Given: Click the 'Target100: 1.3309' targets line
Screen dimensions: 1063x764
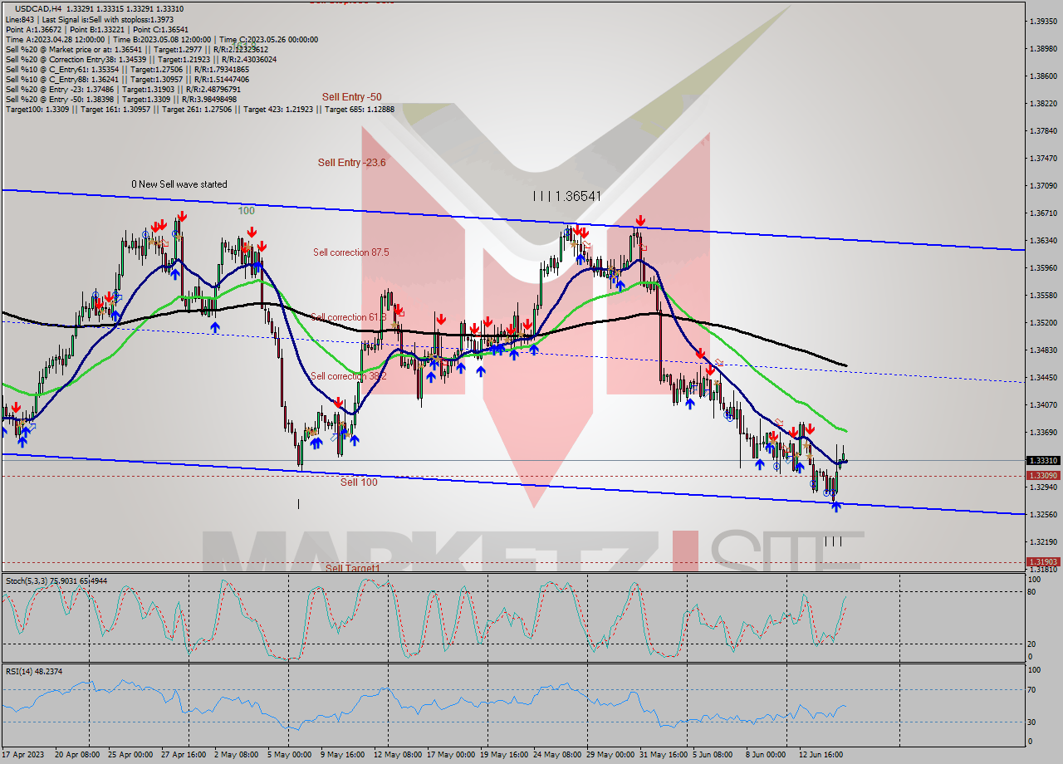Looking at the screenshot, I should point(201,109).
